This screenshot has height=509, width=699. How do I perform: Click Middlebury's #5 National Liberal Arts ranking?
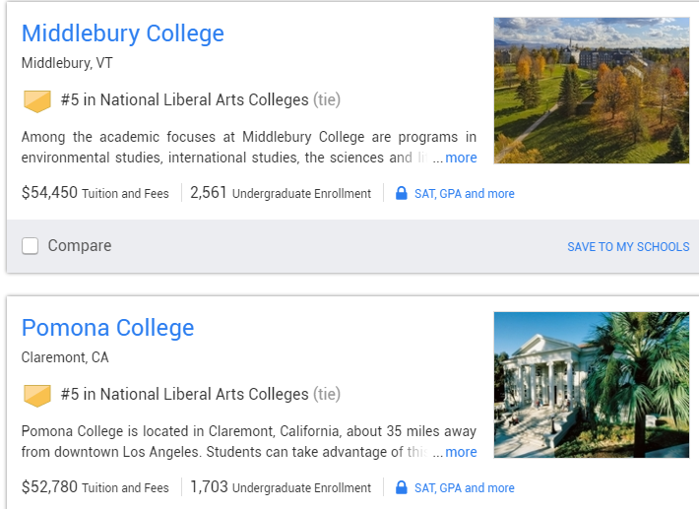pos(184,99)
